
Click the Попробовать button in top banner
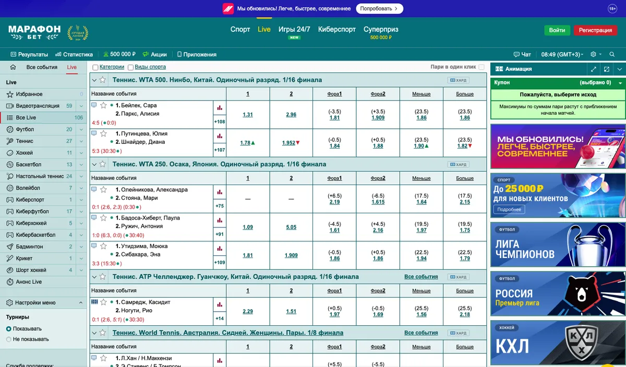pos(380,8)
